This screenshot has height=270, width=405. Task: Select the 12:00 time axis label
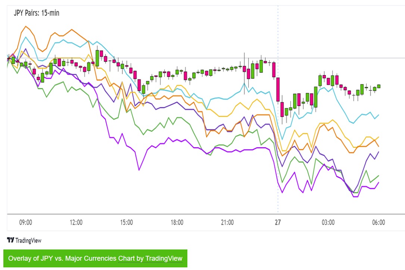tap(76, 223)
